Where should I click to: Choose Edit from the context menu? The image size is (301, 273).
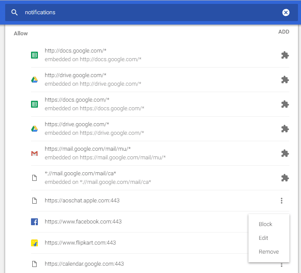(264, 238)
